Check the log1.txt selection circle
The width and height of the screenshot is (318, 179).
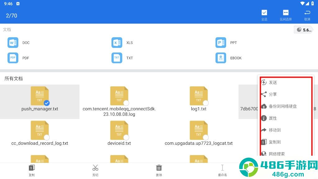point(206,103)
